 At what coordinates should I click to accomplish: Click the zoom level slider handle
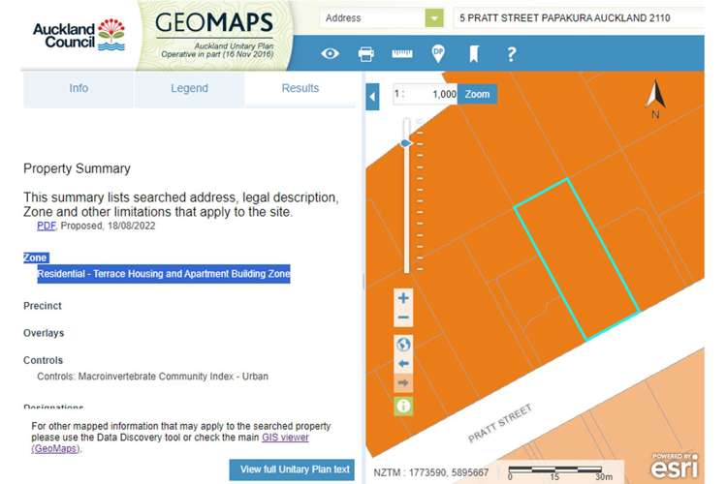click(x=406, y=143)
